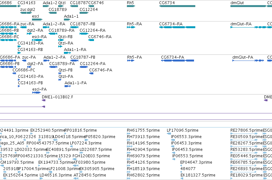
Task: Select transcript Qtzl-RB
Action: pos(61,40)
